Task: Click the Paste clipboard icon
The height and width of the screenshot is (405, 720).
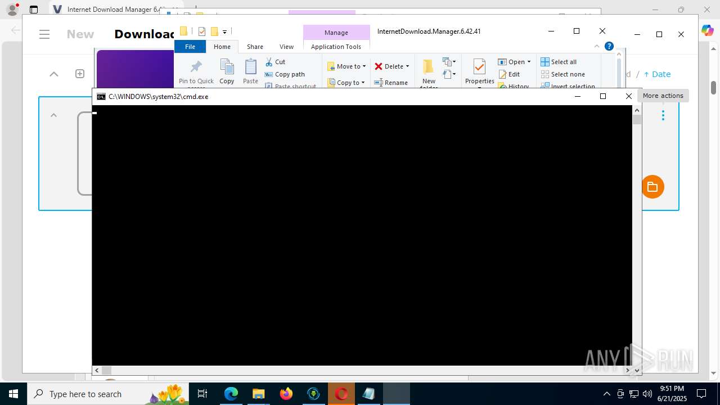Action: tap(250, 67)
